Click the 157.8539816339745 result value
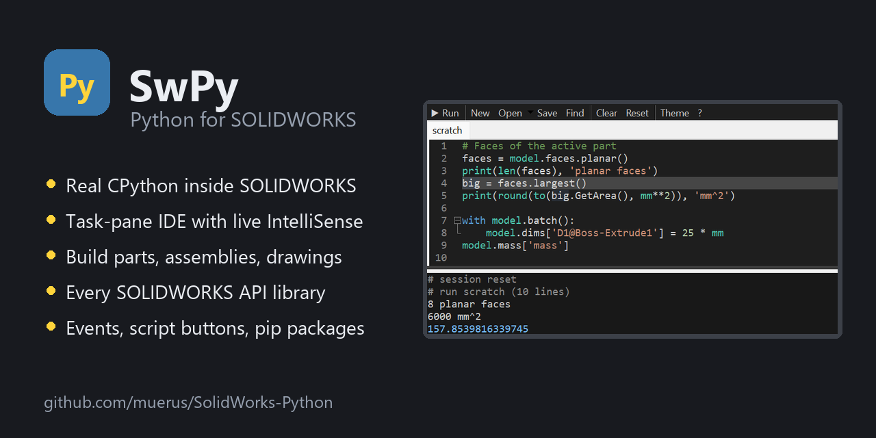Screen dimensions: 876x438 [x=478, y=329]
